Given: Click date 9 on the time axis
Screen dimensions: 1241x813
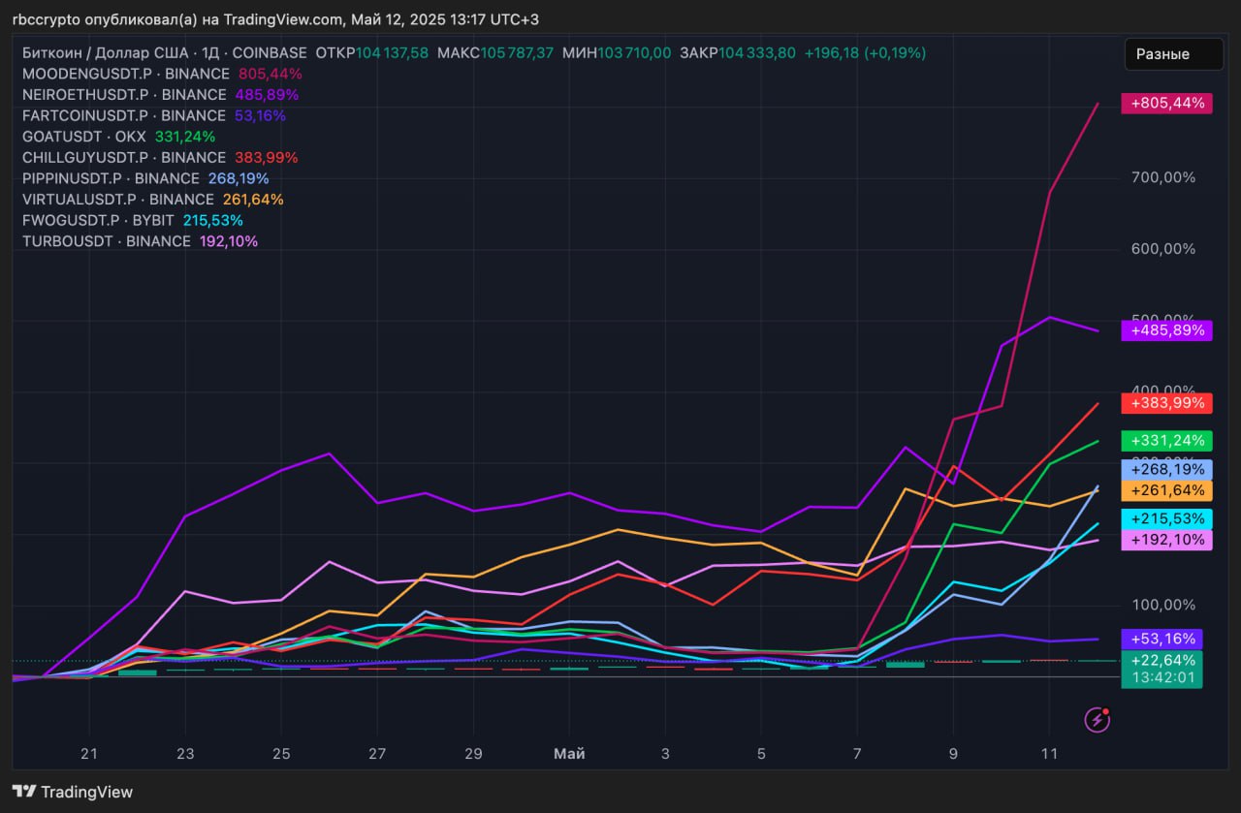Looking at the screenshot, I should coord(952,753).
